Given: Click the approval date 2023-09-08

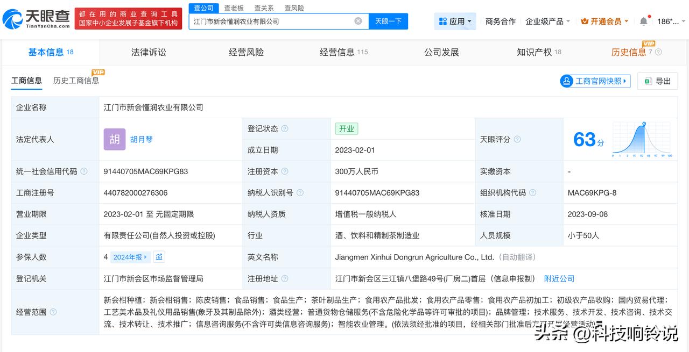Looking at the screenshot, I should pyautogui.click(x=588, y=214).
